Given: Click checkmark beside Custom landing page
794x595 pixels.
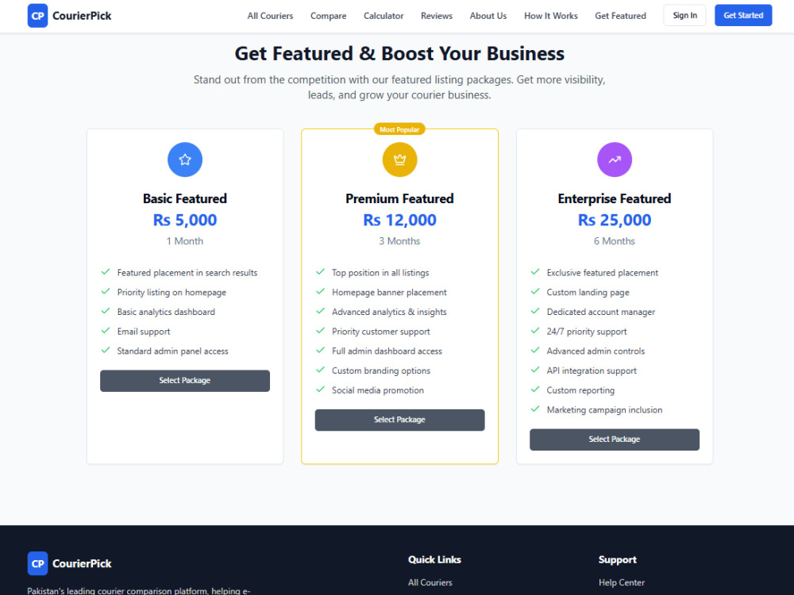Looking at the screenshot, I should [534, 292].
